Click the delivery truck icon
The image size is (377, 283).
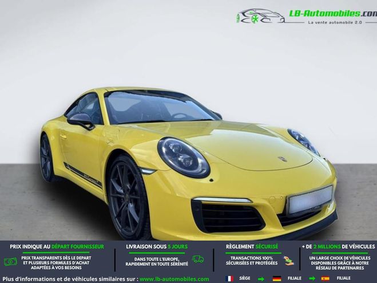[x=198, y=259]
